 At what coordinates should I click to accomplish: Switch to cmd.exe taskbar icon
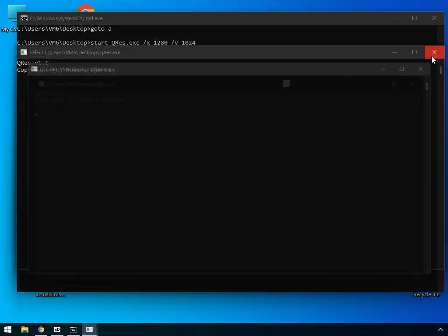pyautogui.click(x=73, y=329)
